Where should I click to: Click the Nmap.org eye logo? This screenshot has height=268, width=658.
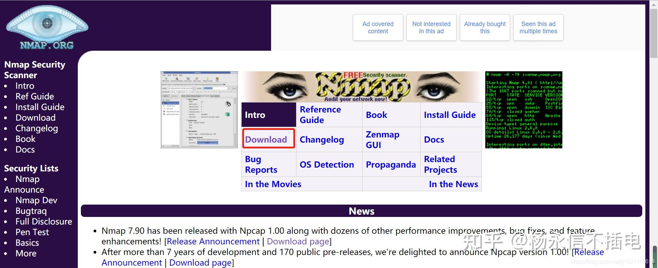[47, 27]
